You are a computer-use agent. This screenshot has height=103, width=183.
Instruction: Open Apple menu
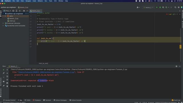[2, 1]
